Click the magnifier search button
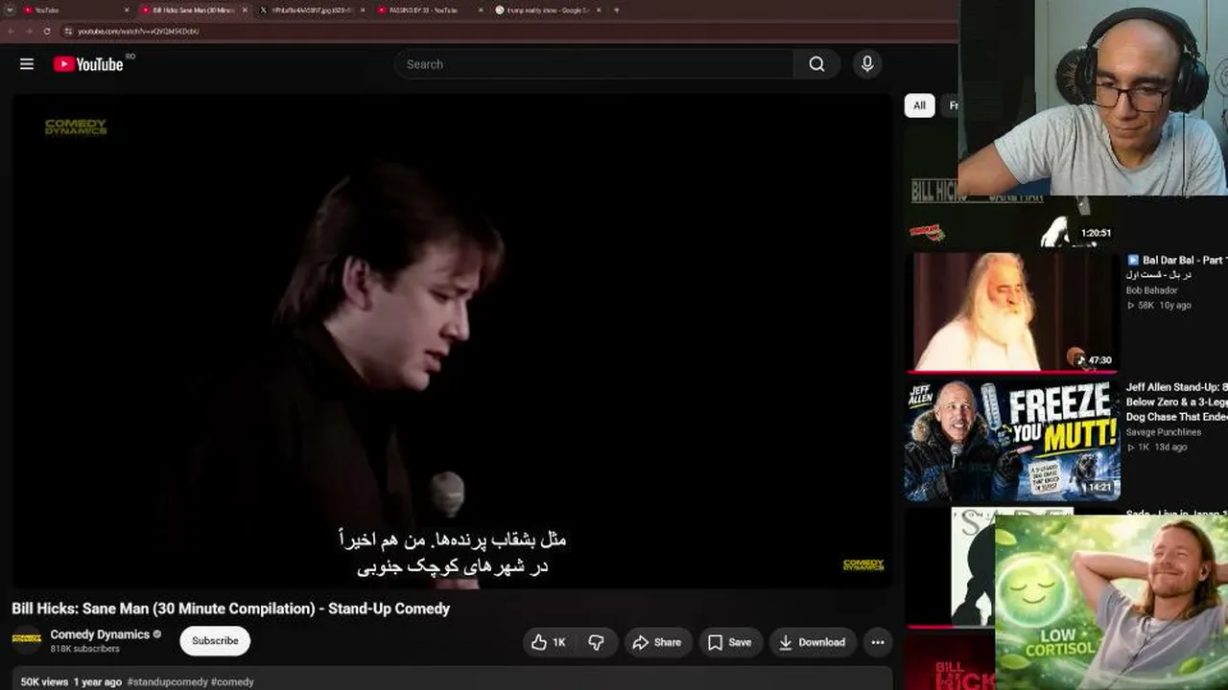Image resolution: width=1228 pixels, height=690 pixels. click(816, 64)
